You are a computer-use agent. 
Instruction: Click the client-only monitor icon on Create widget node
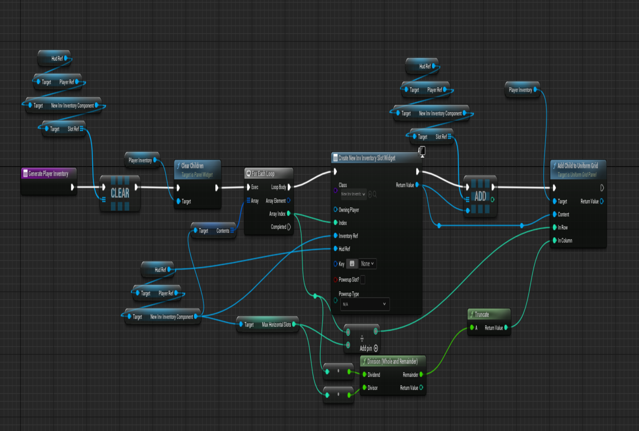click(x=422, y=151)
